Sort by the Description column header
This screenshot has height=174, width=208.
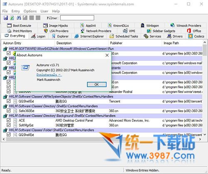coord(82,43)
